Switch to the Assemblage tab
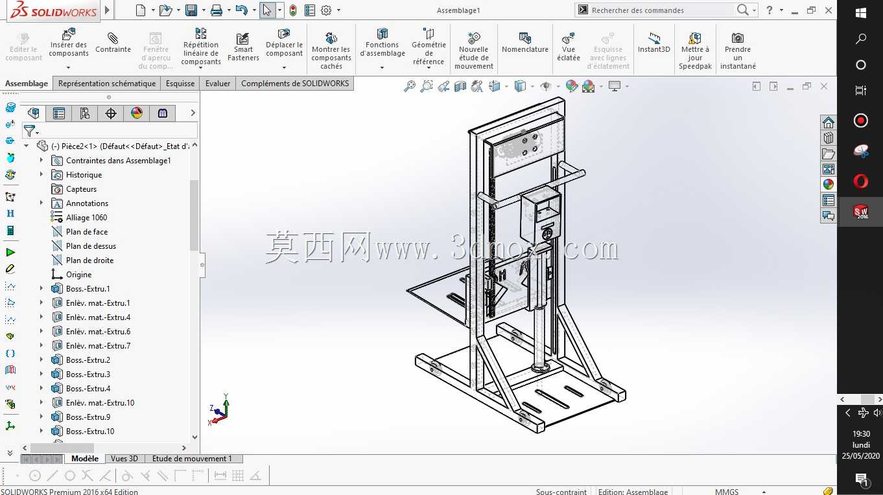The width and height of the screenshot is (883, 495). point(27,84)
